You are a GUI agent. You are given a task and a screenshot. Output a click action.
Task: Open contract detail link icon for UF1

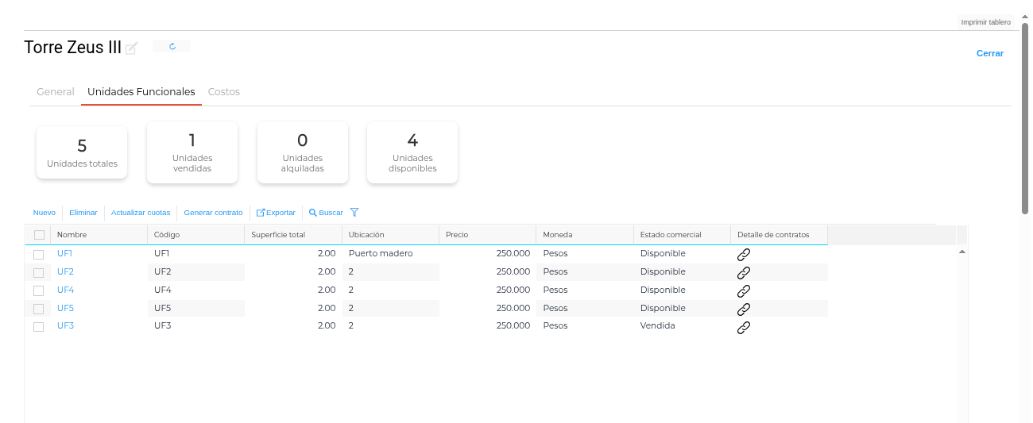pyautogui.click(x=744, y=255)
